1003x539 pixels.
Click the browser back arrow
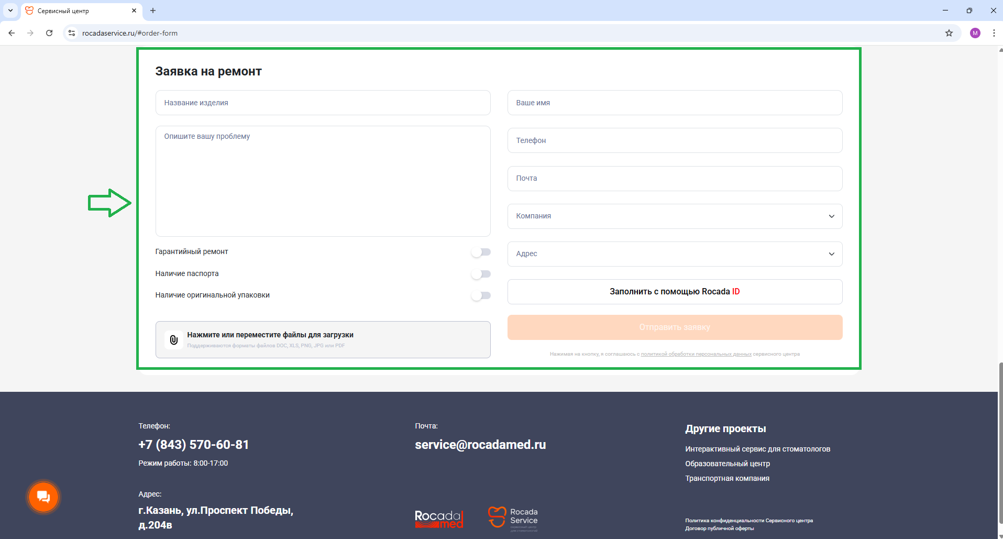click(12, 33)
